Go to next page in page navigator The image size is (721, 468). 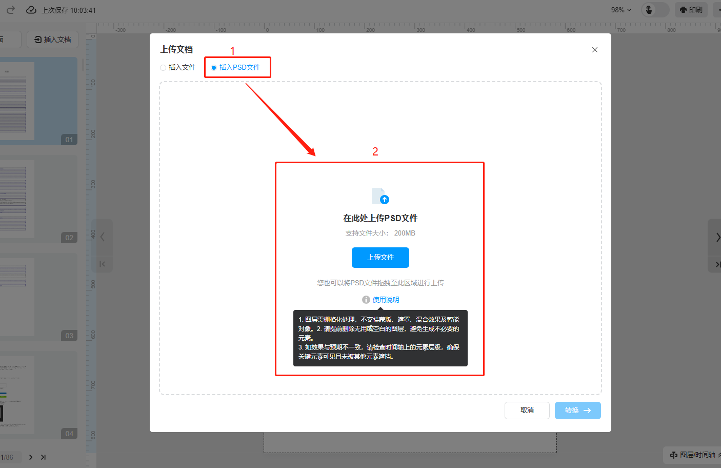click(x=31, y=457)
